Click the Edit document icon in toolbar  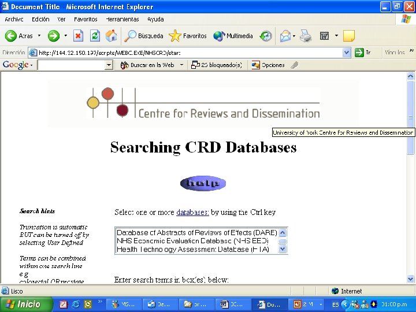click(324, 36)
